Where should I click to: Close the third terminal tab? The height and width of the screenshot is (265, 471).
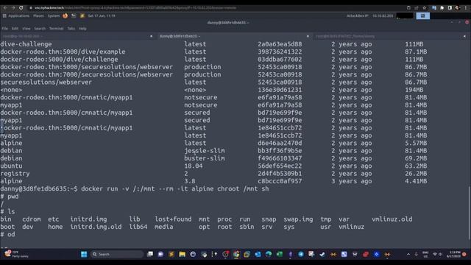point(464,36)
